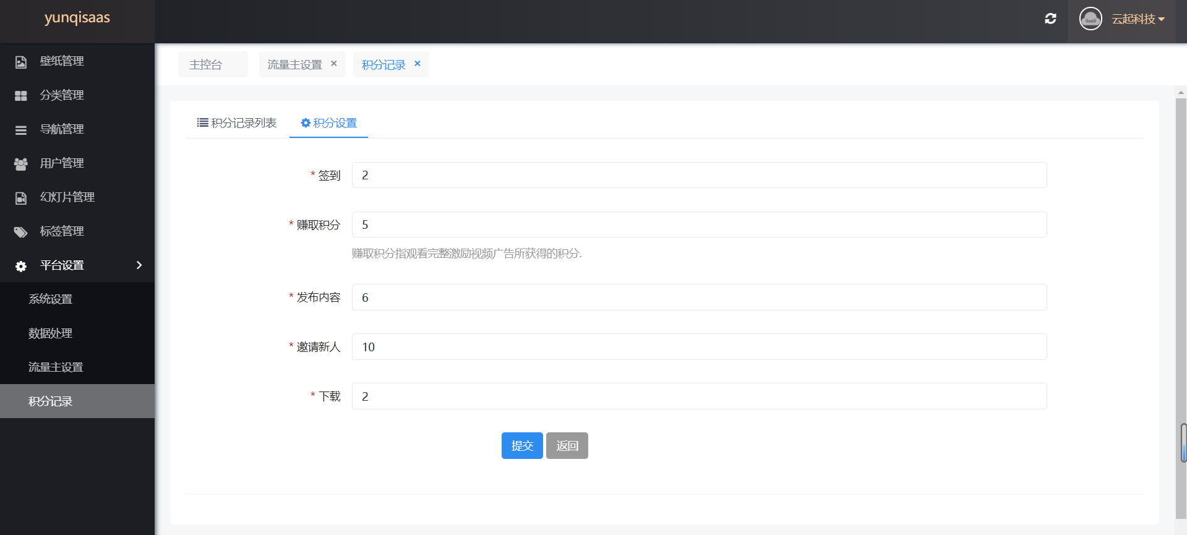Submit the form with 提交 button

click(522, 445)
